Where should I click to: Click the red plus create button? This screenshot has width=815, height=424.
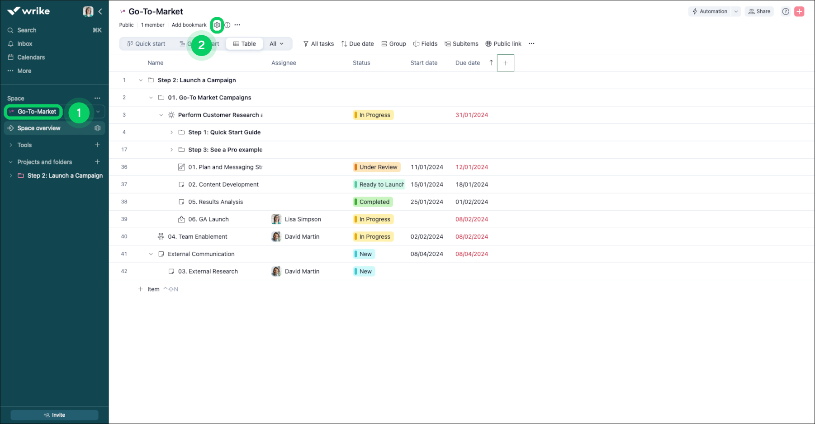click(x=799, y=12)
